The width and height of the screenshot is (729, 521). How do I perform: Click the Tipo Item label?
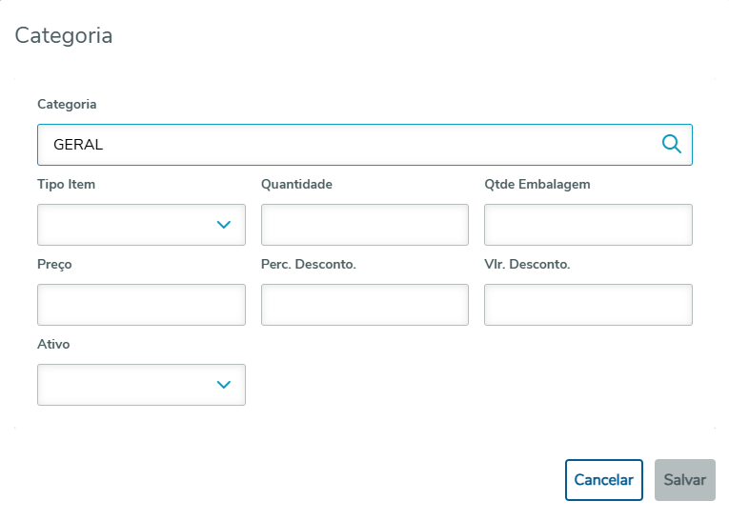point(66,184)
